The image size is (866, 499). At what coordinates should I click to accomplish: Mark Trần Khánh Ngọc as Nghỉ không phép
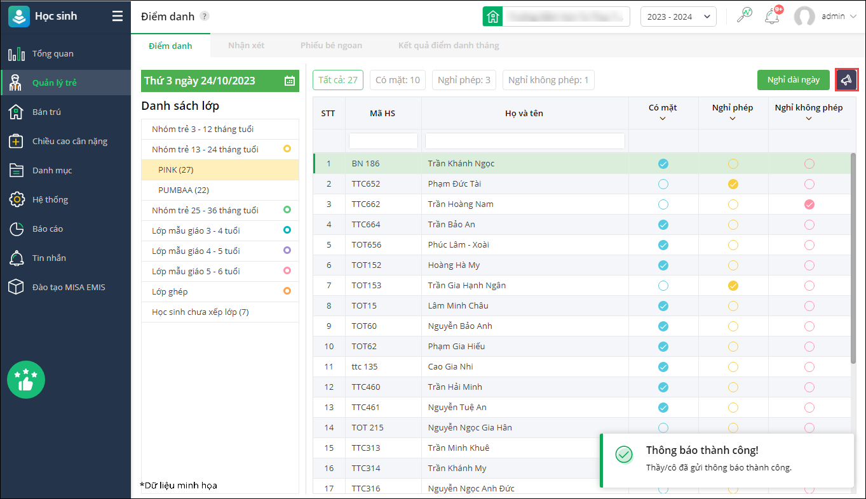pyautogui.click(x=809, y=164)
